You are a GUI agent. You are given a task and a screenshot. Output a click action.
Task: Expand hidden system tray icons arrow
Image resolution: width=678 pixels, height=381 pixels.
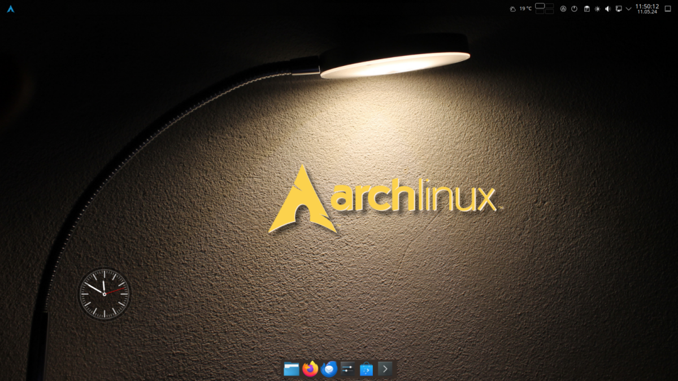629,9
